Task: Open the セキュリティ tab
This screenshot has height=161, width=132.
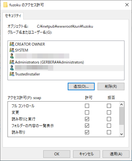Action: pyautogui.click(x=13, y=16)
